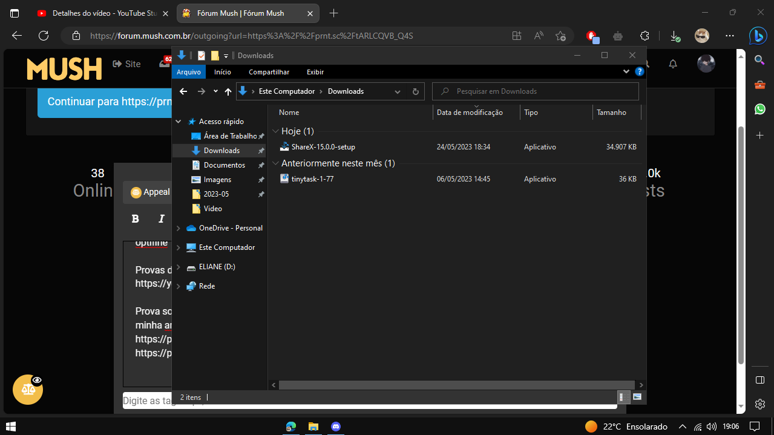Switch to large icons view in status bar

[x=637, y=397]
